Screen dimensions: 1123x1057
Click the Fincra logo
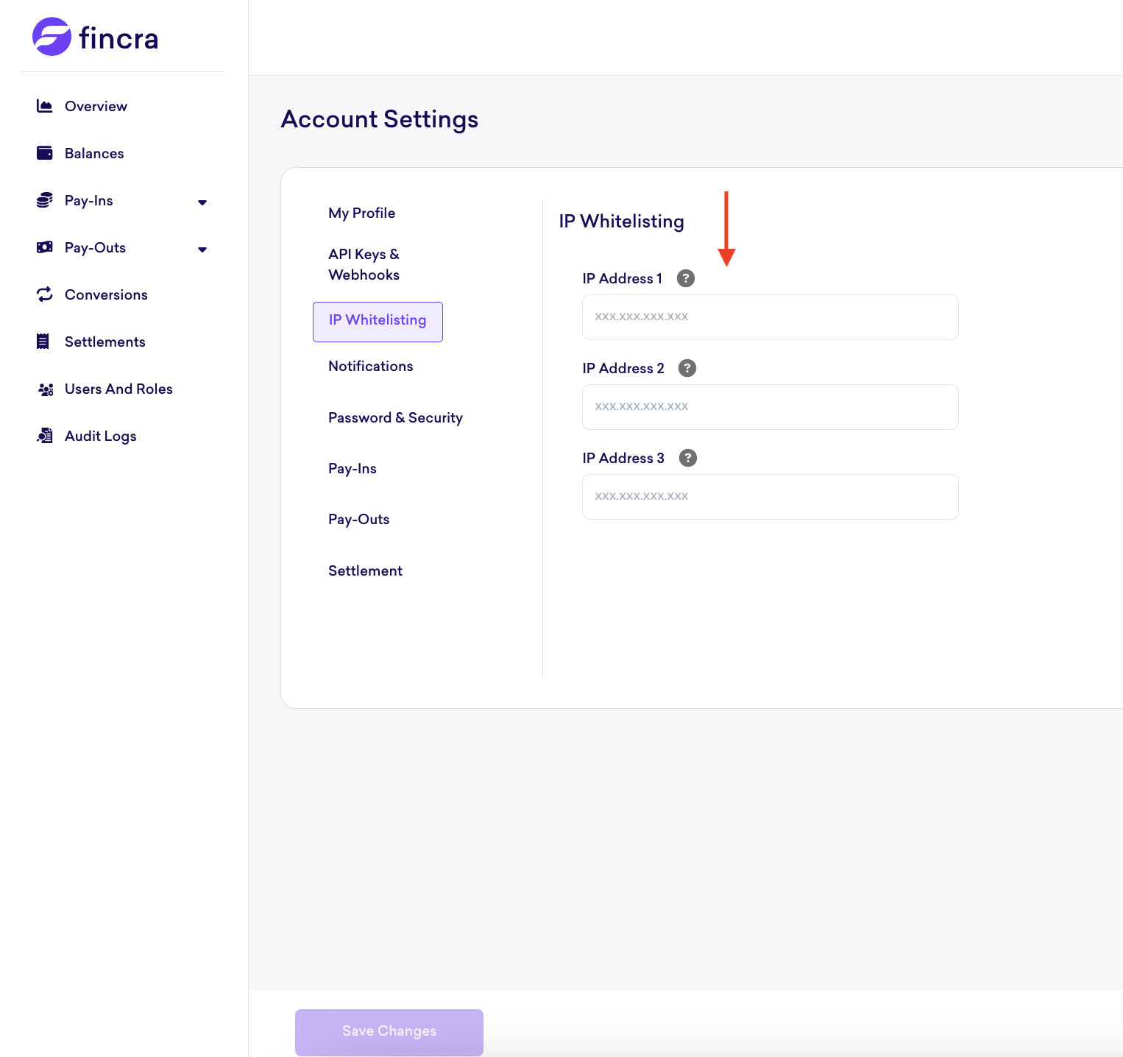pos(96,37)
